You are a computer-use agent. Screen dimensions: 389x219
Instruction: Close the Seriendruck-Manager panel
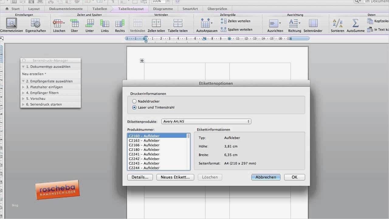(x=24, y=61)
